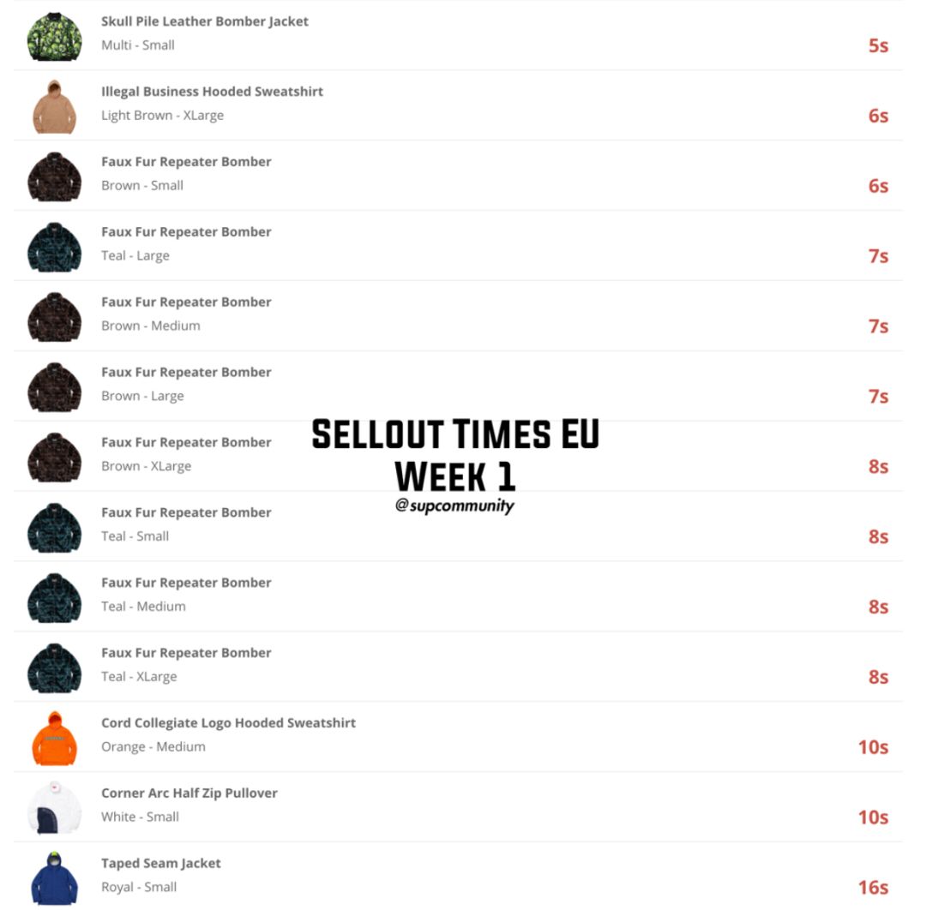Select the Brown - Medium variant text

tap(151, 326)
